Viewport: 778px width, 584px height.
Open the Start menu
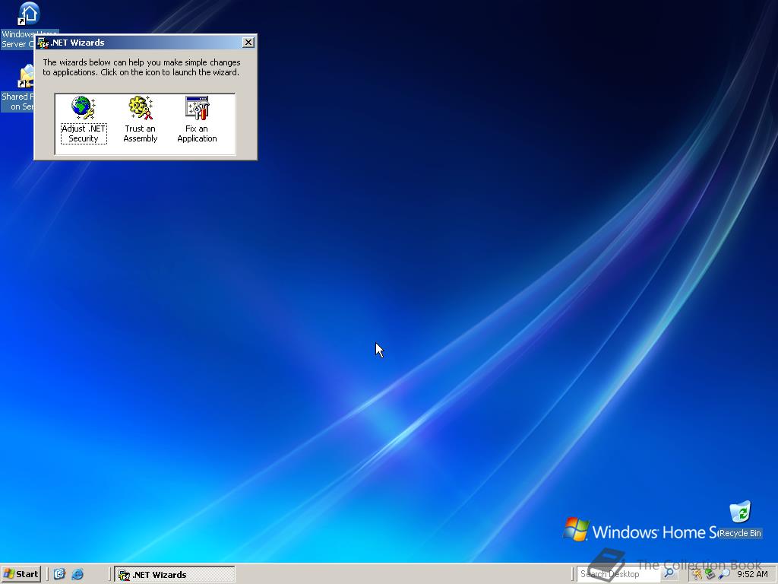tap(21, 574)
